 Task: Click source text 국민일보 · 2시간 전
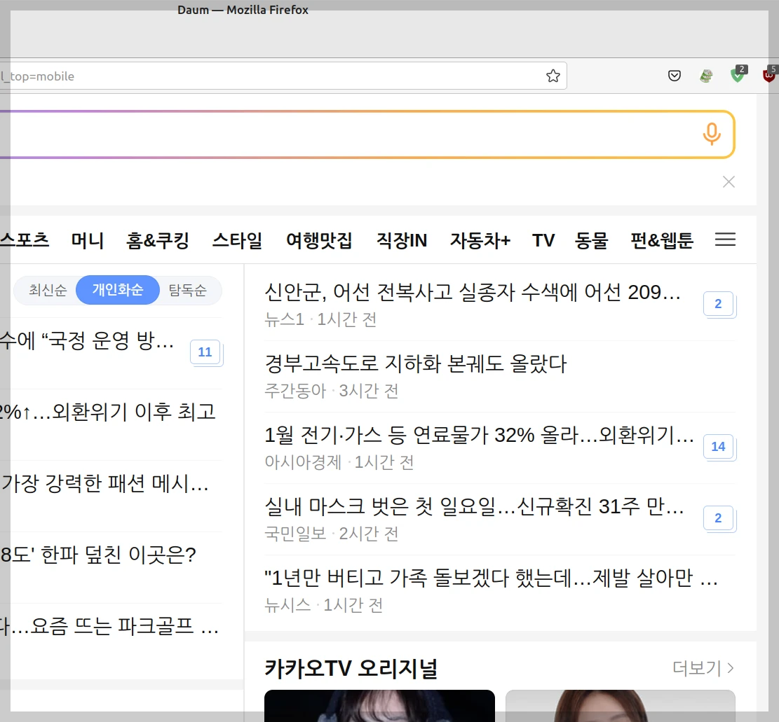click(332, 534)
